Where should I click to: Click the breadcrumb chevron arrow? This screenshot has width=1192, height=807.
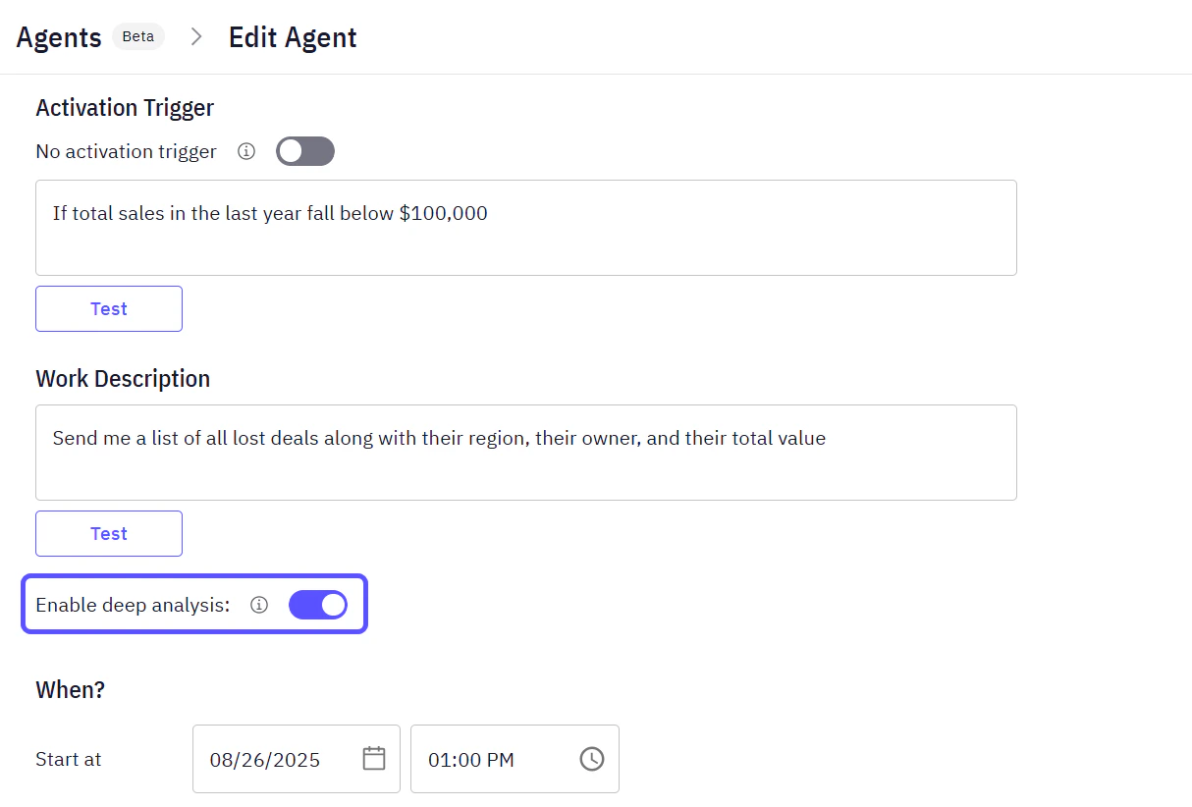195,36
